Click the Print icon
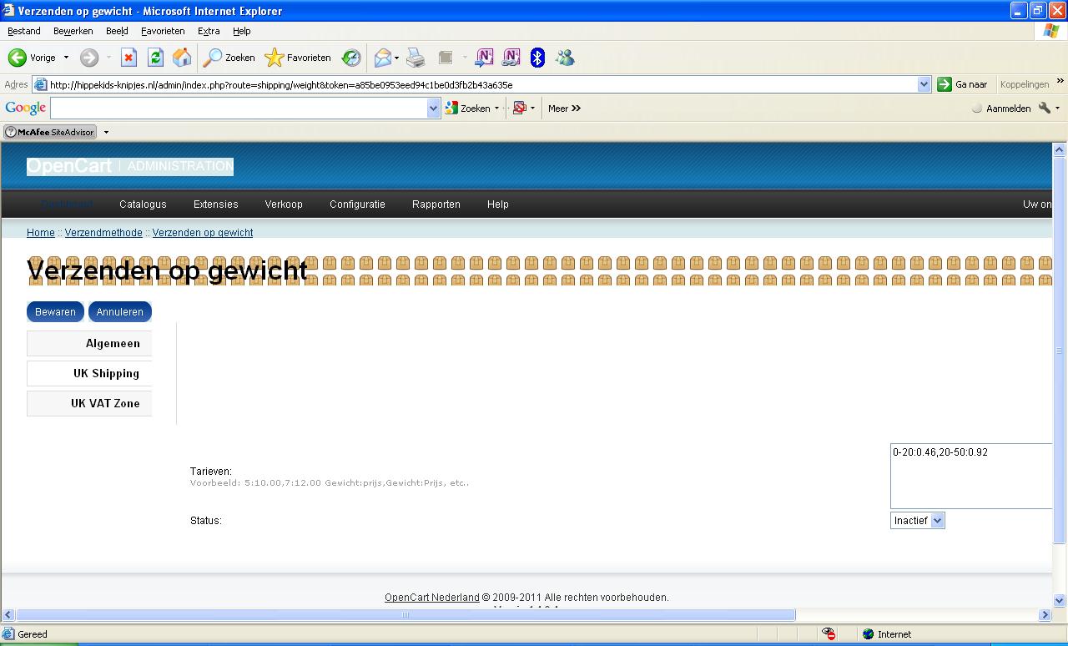 tap(416, 58)
